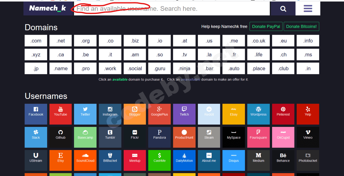Viewport: 344px width, 176px height.
Task: Select the CashMe tile
Action: 160,160
